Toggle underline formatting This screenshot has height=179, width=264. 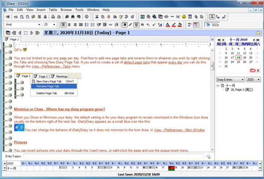tap(137, 24)
